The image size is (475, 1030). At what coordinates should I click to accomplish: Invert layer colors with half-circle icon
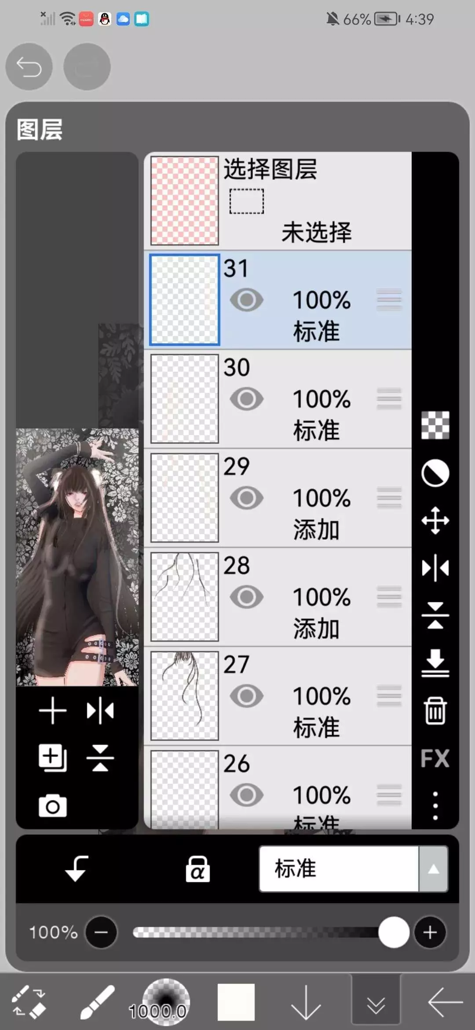tap(435, 474)
